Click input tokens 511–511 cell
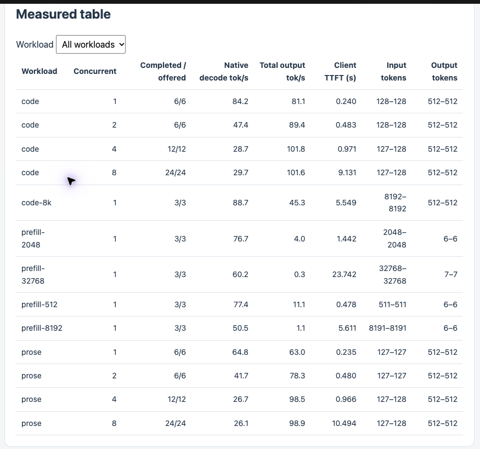Image resolution: width=480 pixels, height=449 pixels. tap(392, 304)
